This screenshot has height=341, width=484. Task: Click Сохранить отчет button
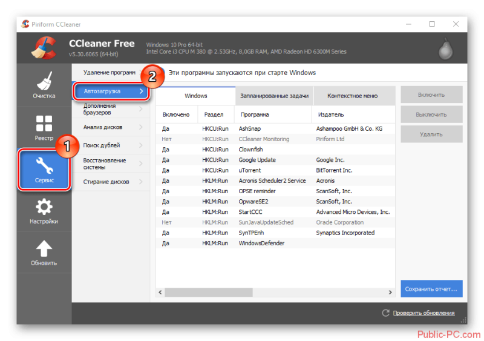(x=431, y=289)
